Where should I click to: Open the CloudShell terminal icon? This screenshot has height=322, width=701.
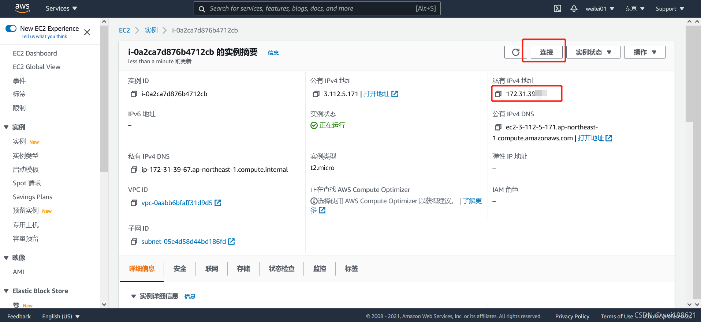pyautogui.click(x=557, y=8)
